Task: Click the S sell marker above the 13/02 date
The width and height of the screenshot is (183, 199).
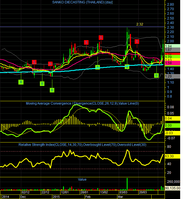Action: point(101,38)
